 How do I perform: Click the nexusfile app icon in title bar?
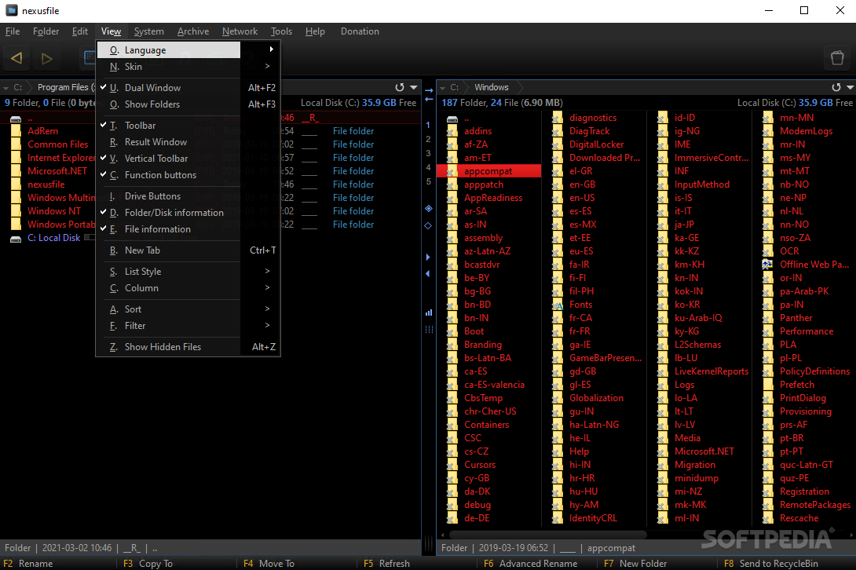(x=12, y=10)
